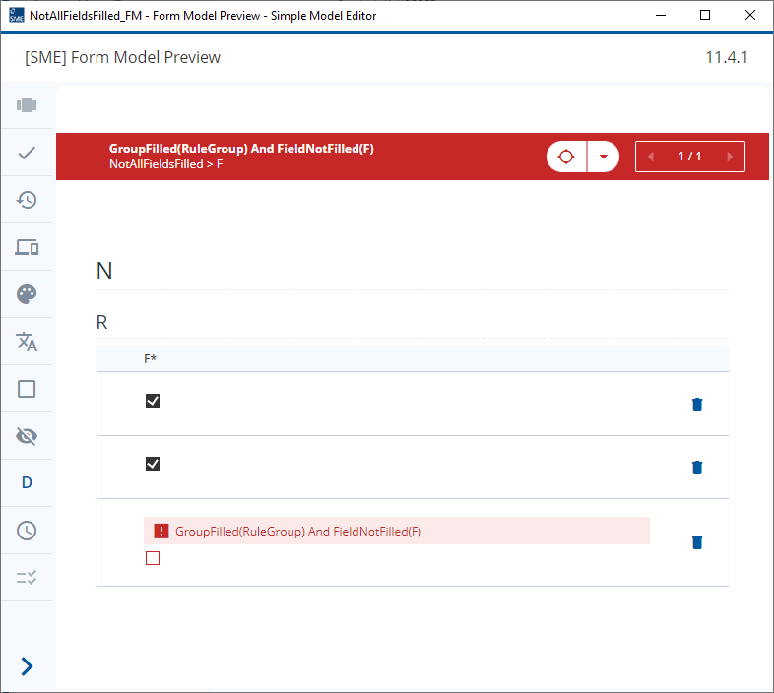Viewport: 774px width, 693px height.
Task: Click the empty square icon in sidebar
Action: click(27, 389)
